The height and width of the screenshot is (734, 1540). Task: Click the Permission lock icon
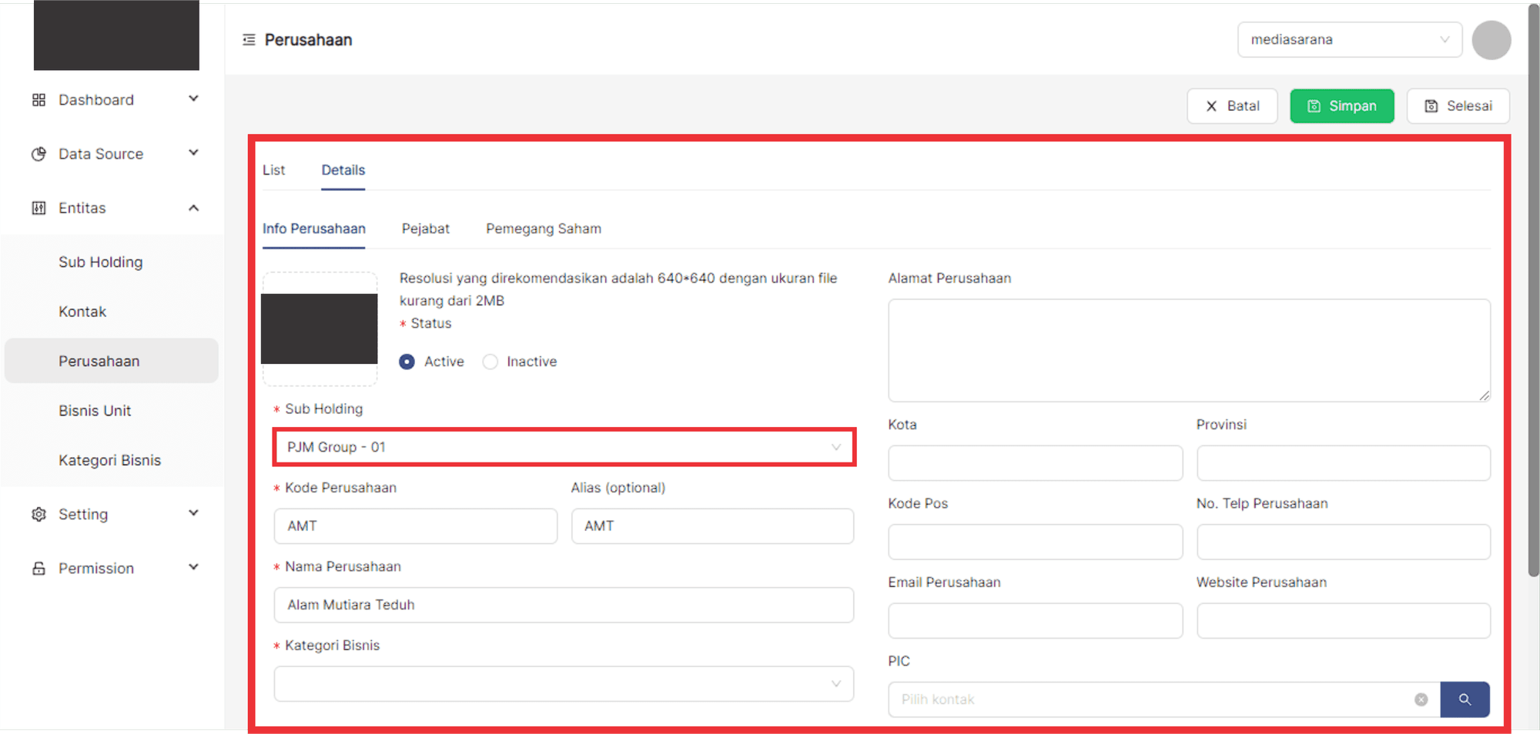38,569
